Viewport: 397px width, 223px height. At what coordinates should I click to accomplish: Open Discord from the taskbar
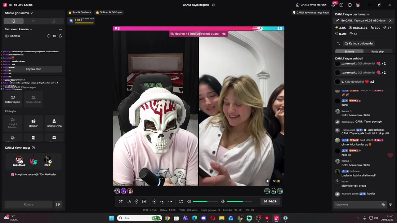coord(204,218)
